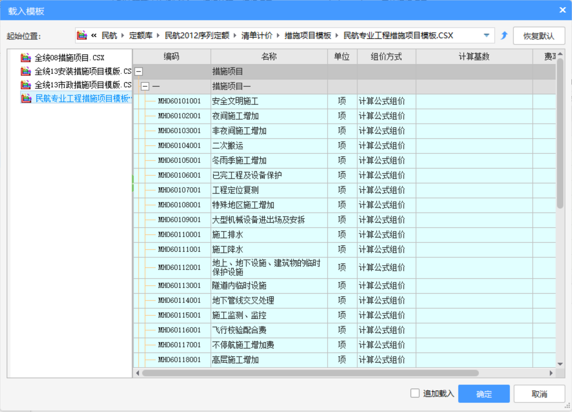572x412 pixels.
Task: Click the double-chevron path overflow icon
Action: [94, 36]
